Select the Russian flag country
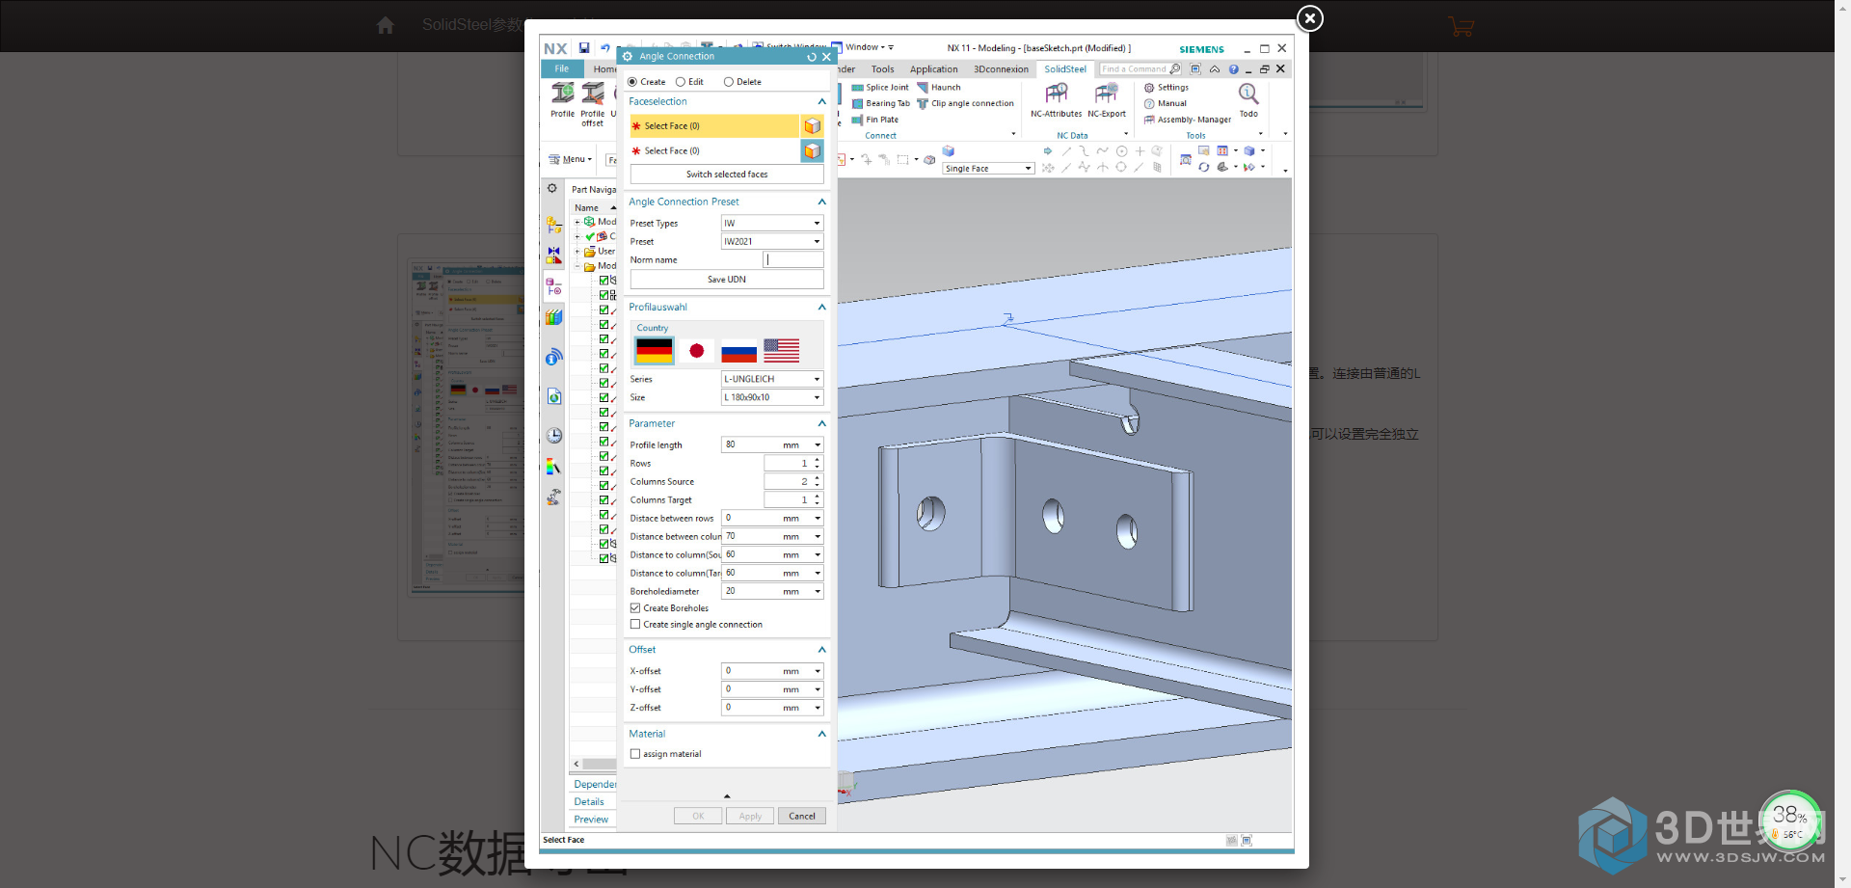The width and height of the screenshot is (1851, 888). pyautogui.click(x=739, y=351)
